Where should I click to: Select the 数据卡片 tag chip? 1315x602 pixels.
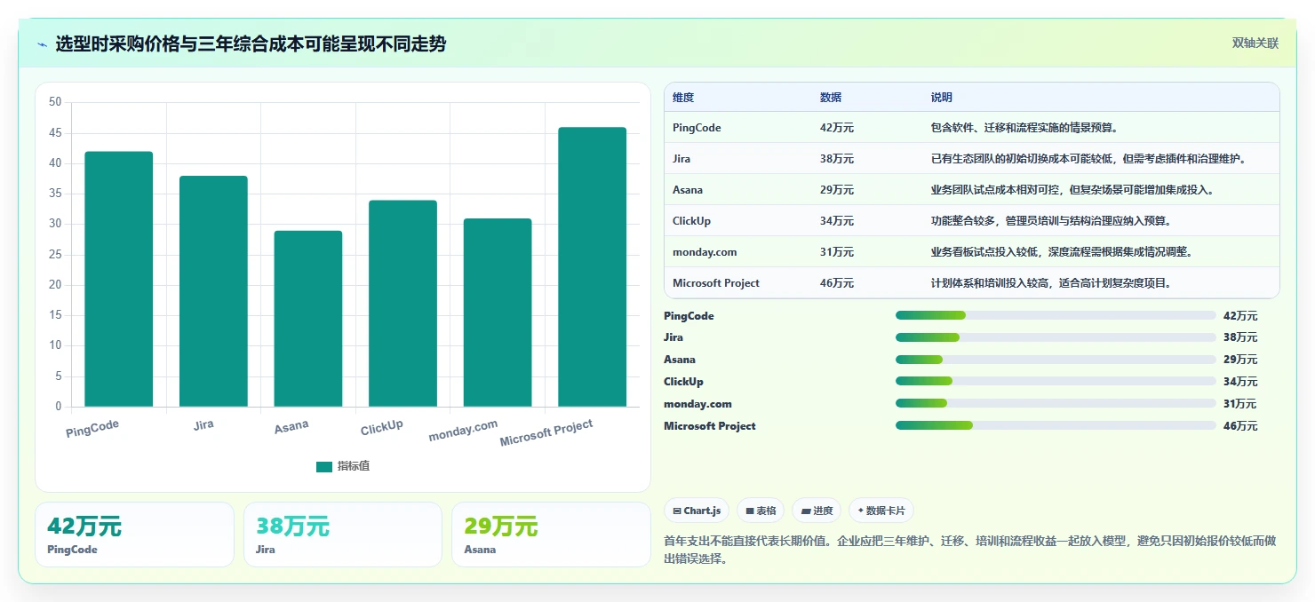tap(881, 511)
